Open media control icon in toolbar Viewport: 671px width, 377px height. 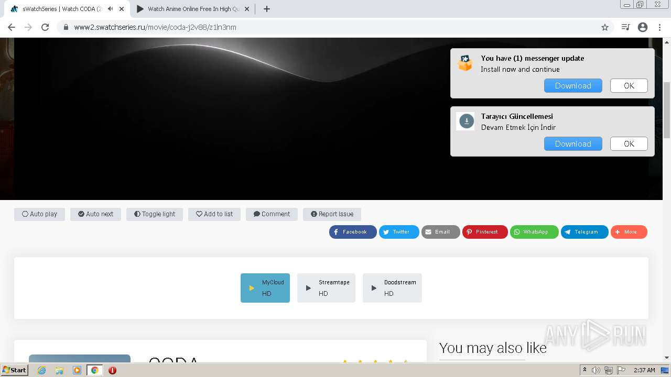coord(625,27)
